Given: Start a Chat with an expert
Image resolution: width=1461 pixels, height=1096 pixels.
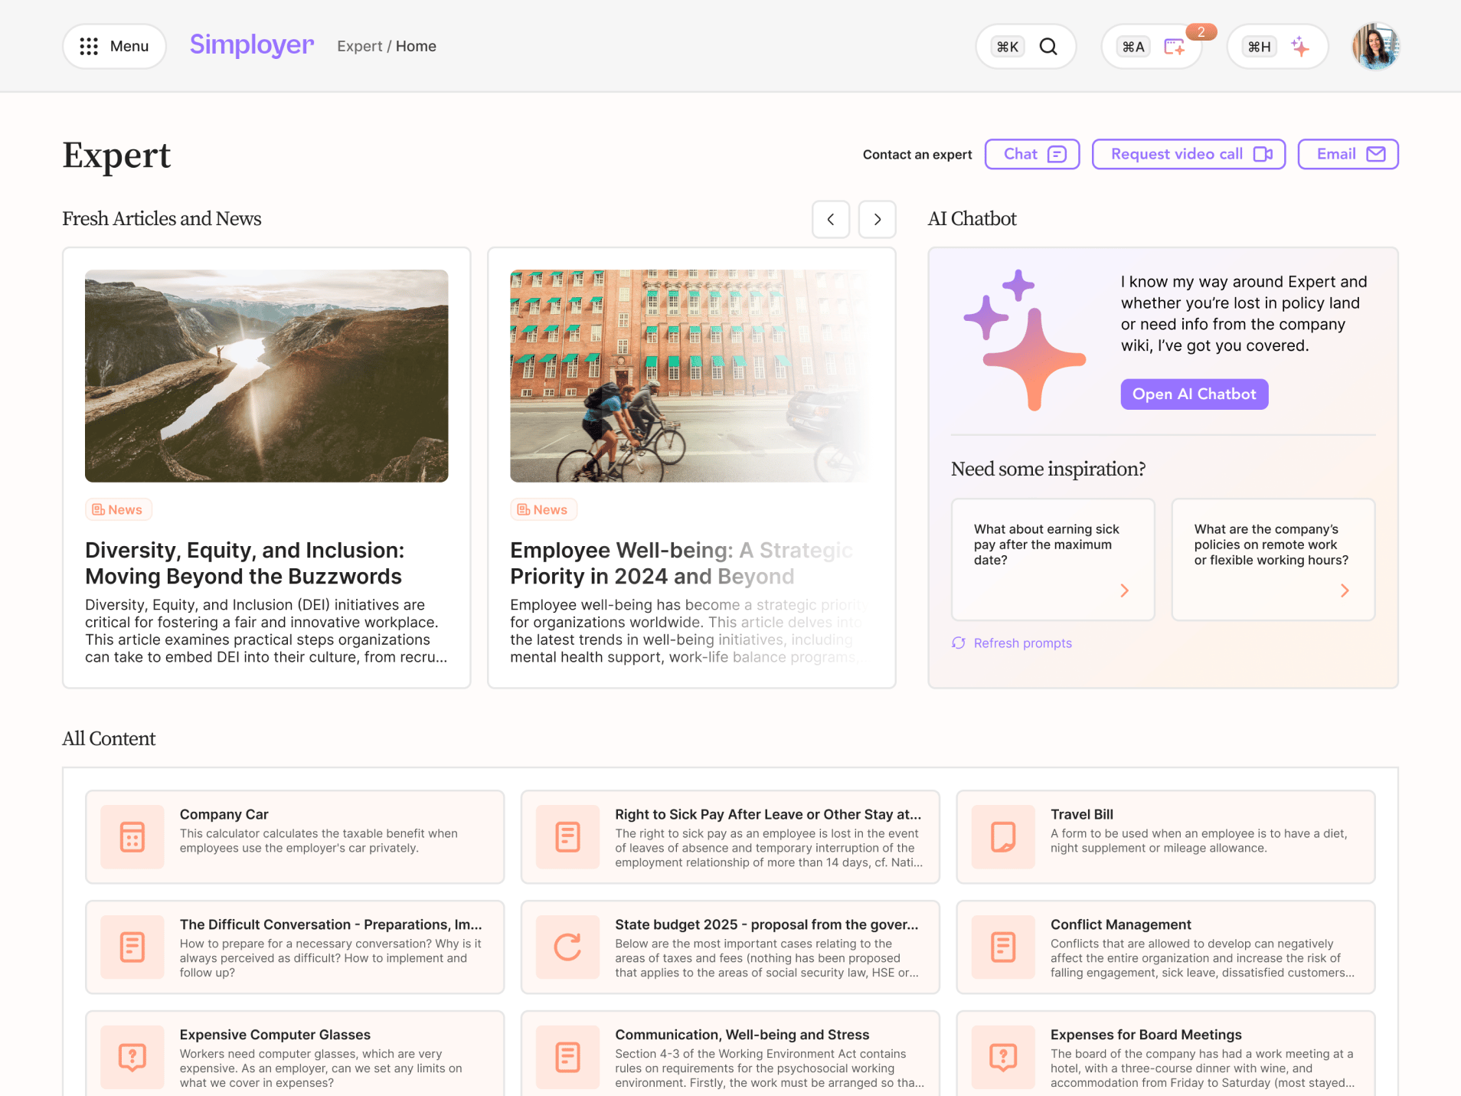Looking at the screenshot, I should pos(1032,155).
